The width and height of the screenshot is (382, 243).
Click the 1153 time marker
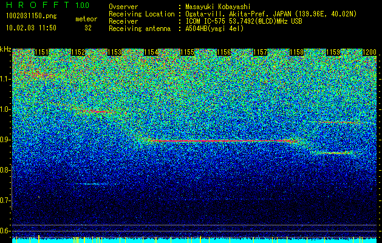click(115, 52)
